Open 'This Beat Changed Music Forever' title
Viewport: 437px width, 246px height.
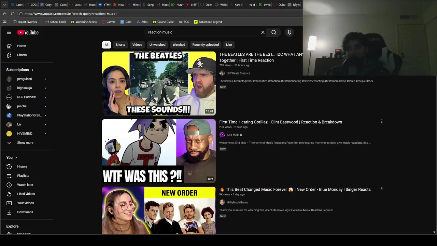tap(295, 190)
